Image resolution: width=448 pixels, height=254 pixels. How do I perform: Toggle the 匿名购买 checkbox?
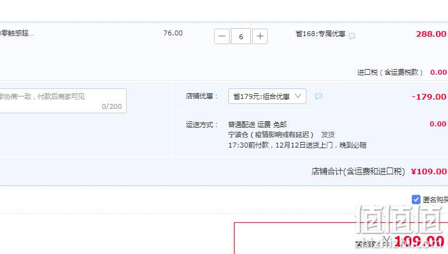pyautogui.click(x=416, y=200)
